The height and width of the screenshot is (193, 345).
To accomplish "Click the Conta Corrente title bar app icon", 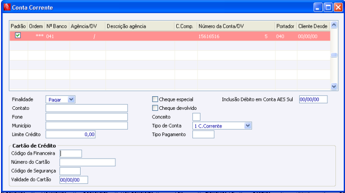I will pyautogui.click(x=7, y=7).
